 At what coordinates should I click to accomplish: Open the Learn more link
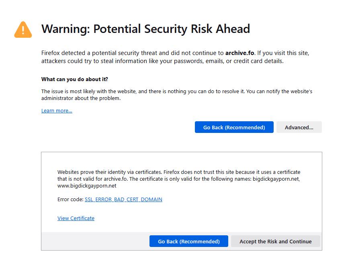[57, 110]
